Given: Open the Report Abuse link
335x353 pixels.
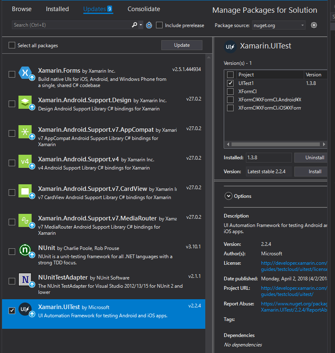Looking at the screenshot, I should (294, 307).
